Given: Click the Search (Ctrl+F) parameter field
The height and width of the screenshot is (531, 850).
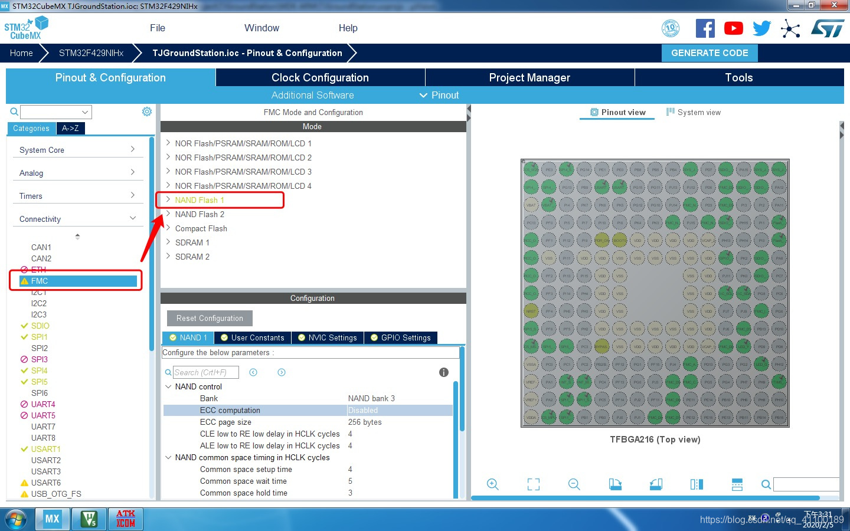Looking at the screenshot, I should [x=205, y=372].
